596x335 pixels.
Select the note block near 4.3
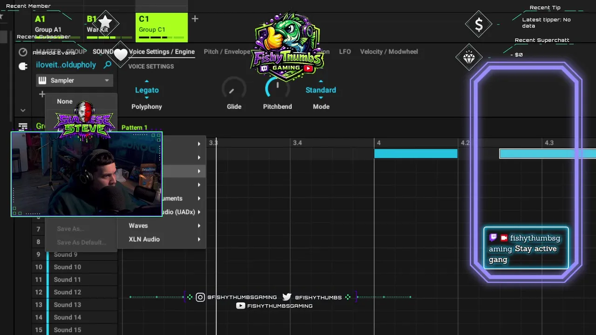[x=548, y=154]
